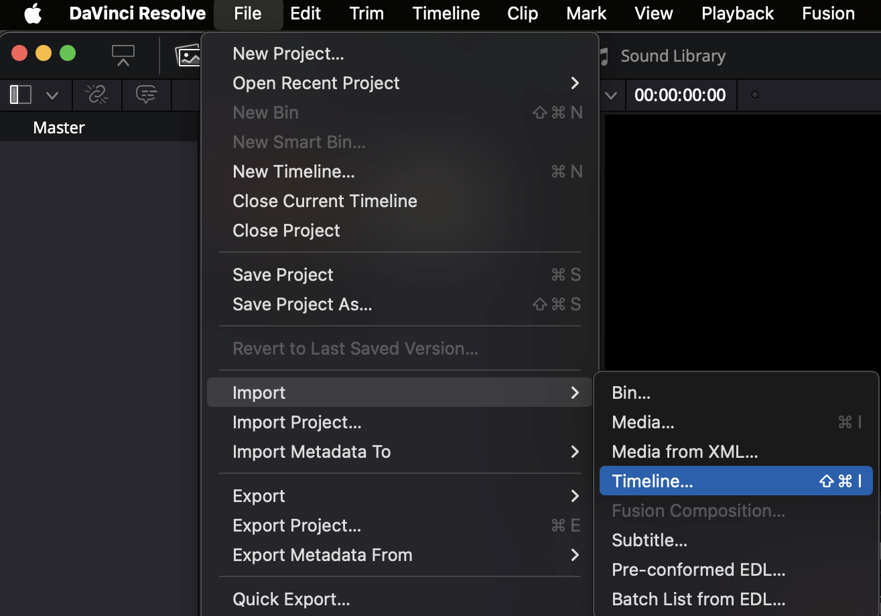Select Batch List from EDL...

pyautogui.click(x=736, y=599)
